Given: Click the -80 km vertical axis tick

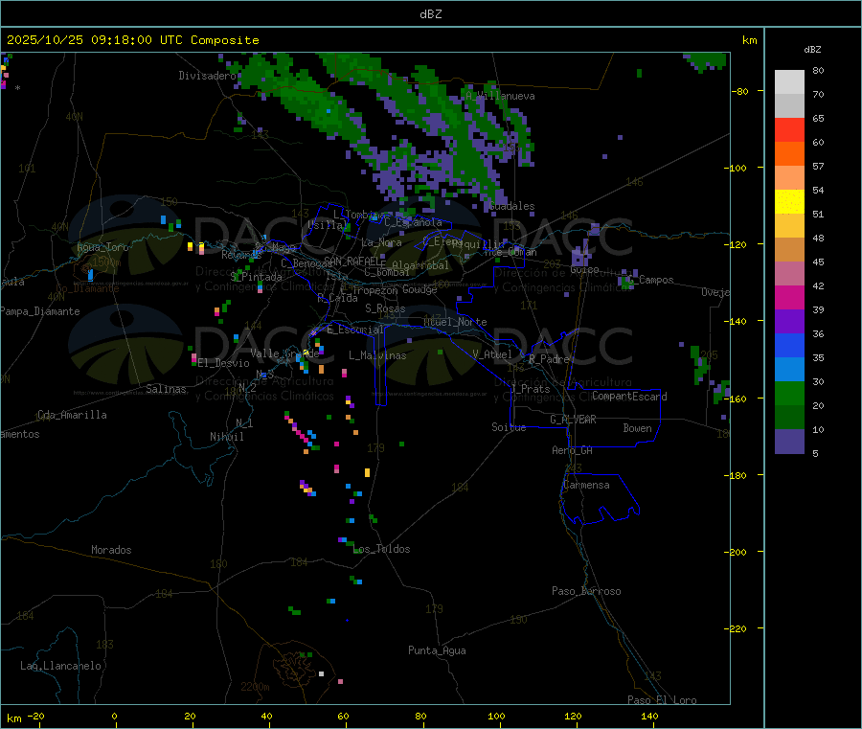Looking at the screenshot, I should 740,91.
